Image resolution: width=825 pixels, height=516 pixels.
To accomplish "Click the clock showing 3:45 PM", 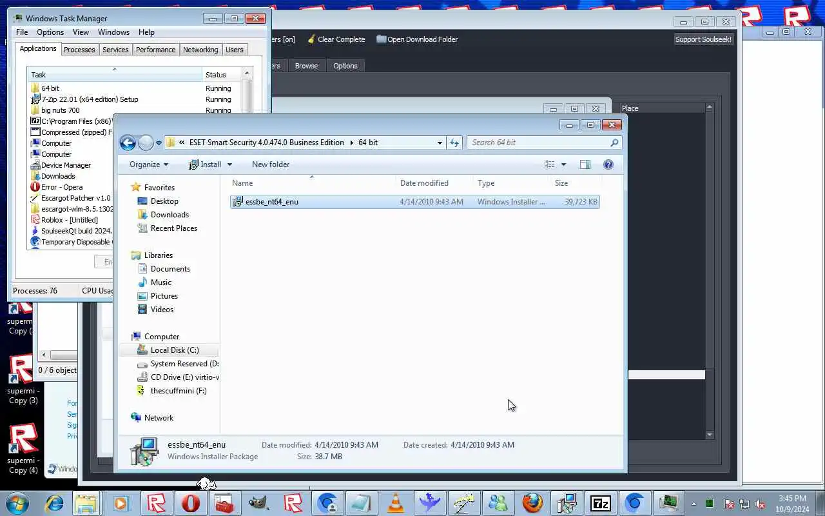I will [x=792, y=499].
